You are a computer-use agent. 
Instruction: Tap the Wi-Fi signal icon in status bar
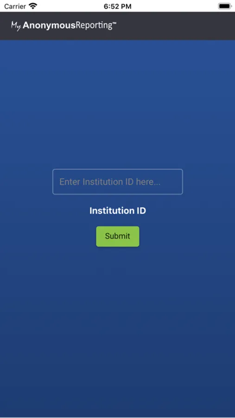[x=33, y=6]
